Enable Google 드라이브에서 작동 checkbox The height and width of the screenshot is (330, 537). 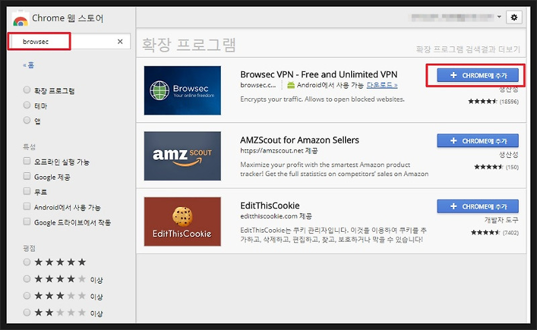click(x=27, y=222)
